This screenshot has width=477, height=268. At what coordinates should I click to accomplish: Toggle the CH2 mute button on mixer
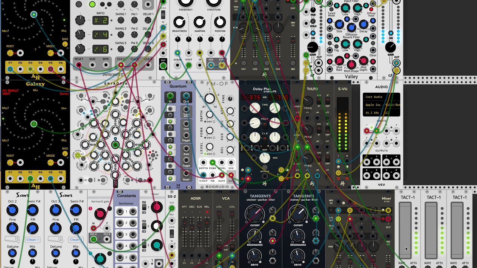255,63
